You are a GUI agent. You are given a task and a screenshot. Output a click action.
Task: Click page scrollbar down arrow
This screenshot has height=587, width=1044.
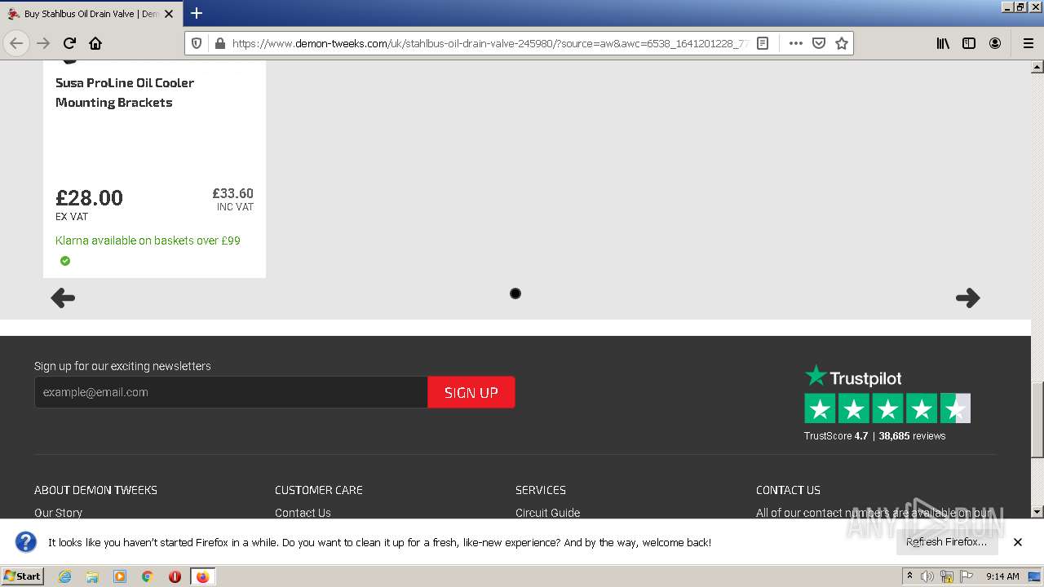(x=1037, y=512)
